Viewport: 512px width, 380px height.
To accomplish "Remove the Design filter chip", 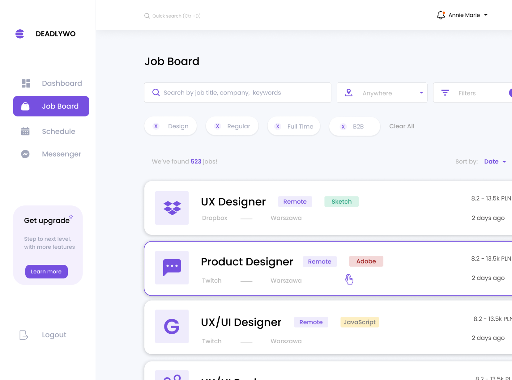I will [156, 126].
